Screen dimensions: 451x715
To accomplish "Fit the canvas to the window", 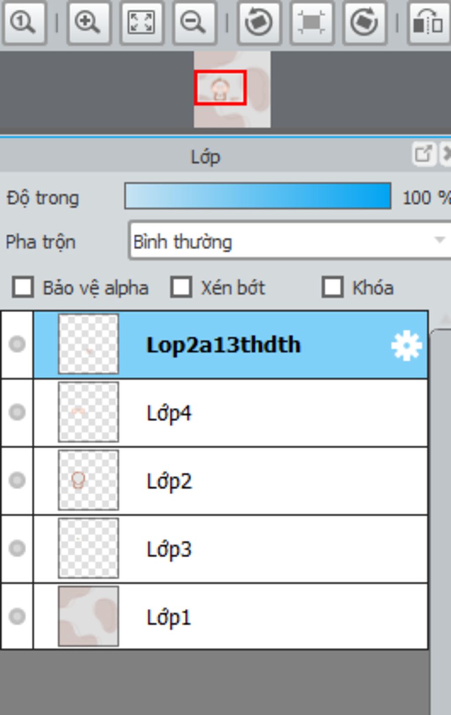I will click(x=141, y=22).
